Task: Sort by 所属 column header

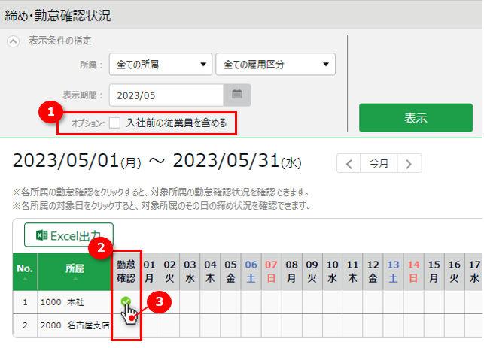Action: coord(75,271)
